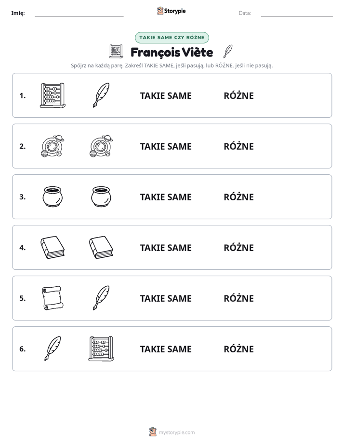Choose TAKIE SAME for row 3
Screen dimensions: 344x446
[166, 197]
